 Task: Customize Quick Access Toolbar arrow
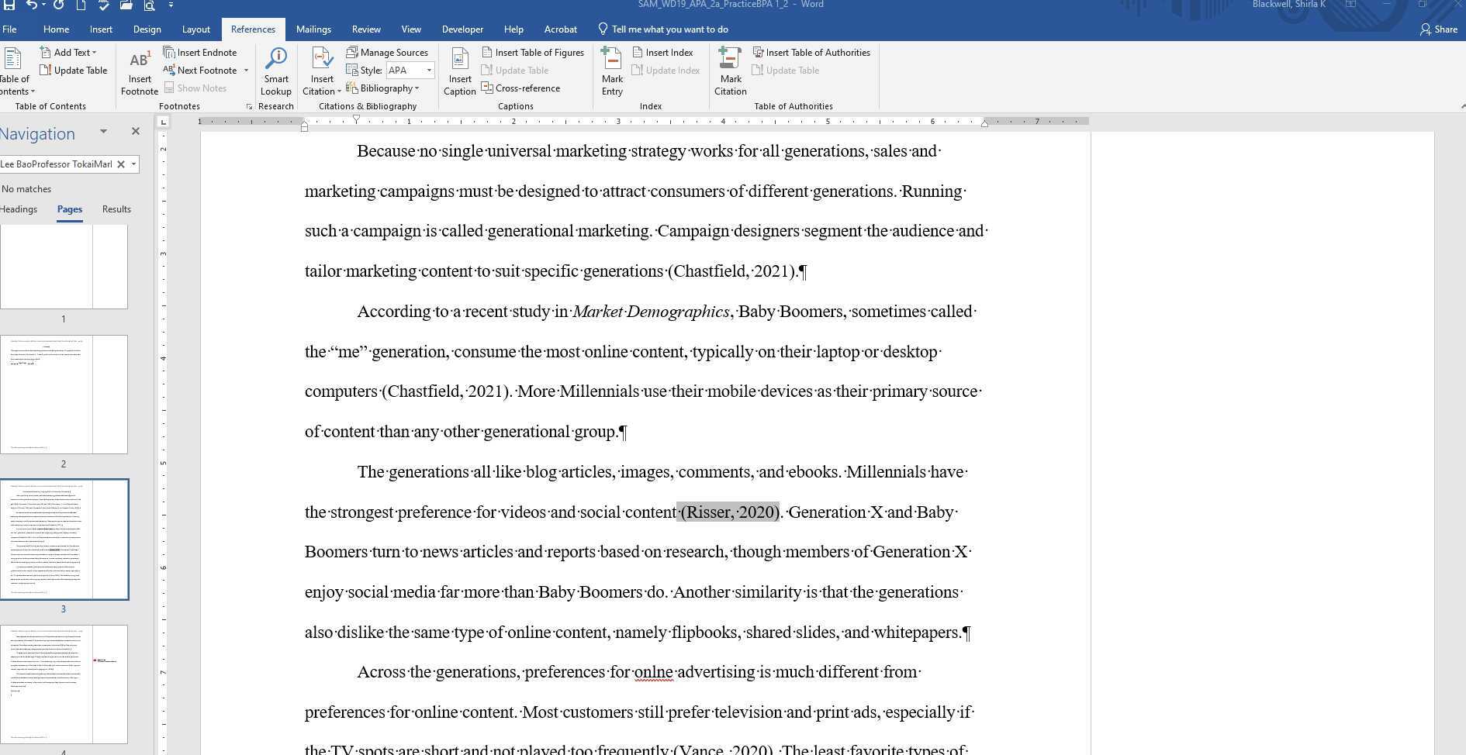coord(171,5)
